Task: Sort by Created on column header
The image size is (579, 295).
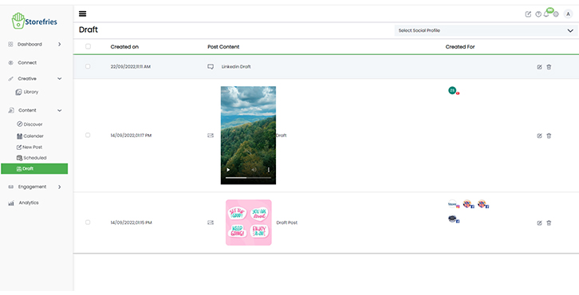Action: (x=124, y=47)
